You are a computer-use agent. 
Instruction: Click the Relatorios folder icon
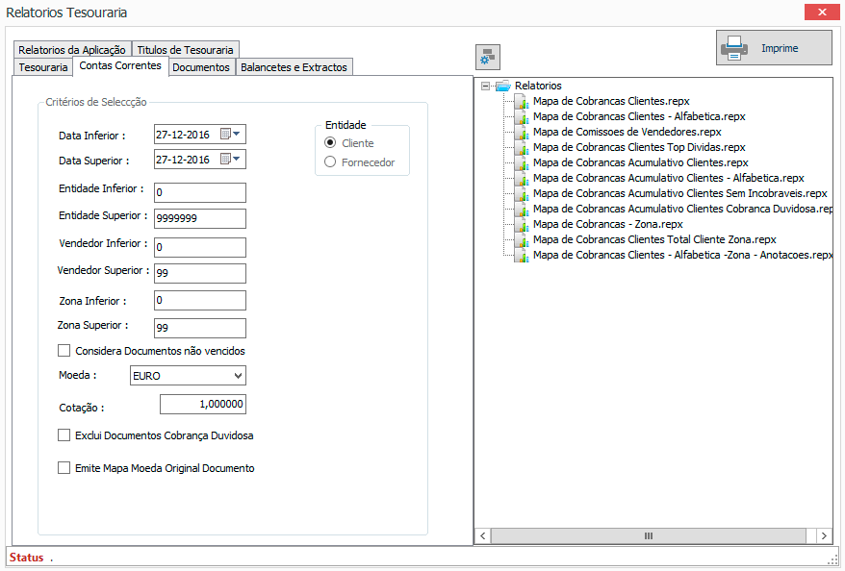(503, 86)
